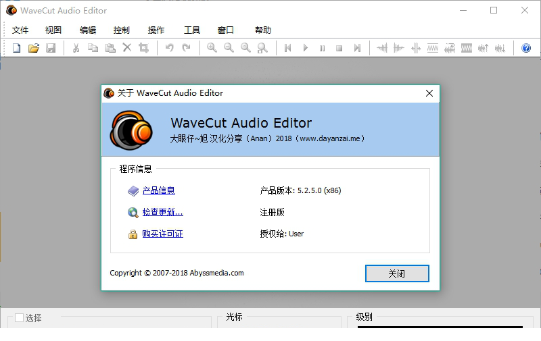
Task: Open the 产品信息 link
Action: tap(159, 190)
